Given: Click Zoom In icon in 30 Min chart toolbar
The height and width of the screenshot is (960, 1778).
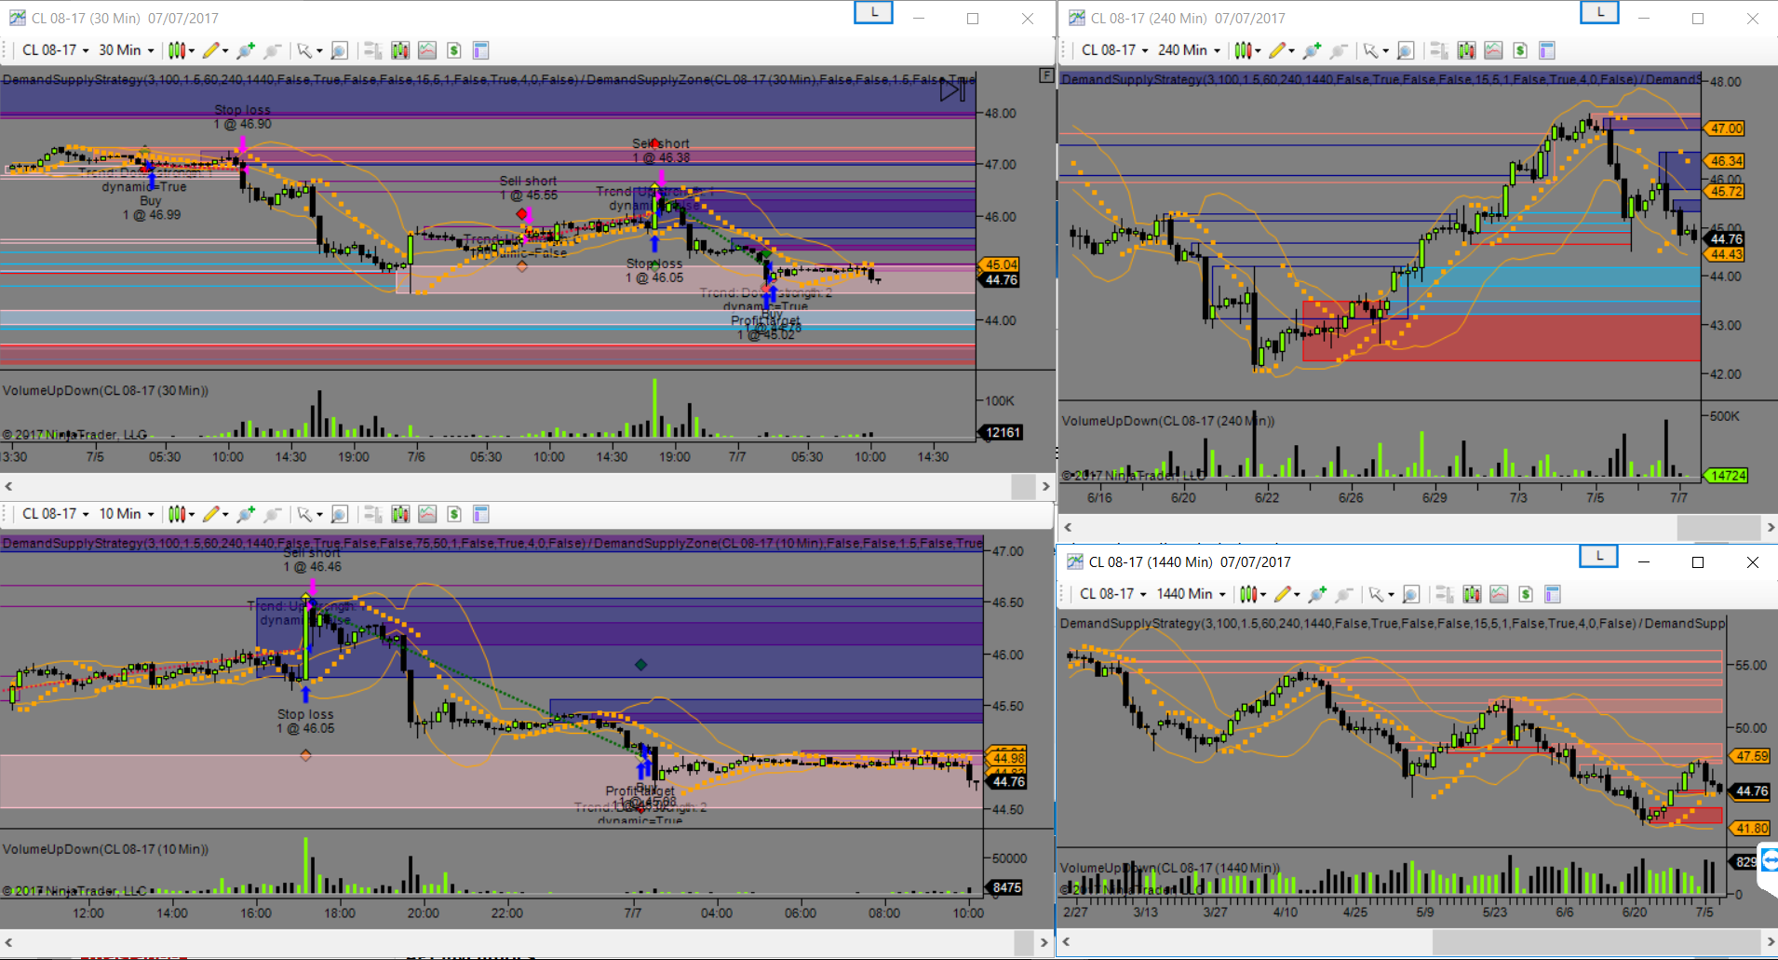Looking at the screenshot, I should coord(246,50).
